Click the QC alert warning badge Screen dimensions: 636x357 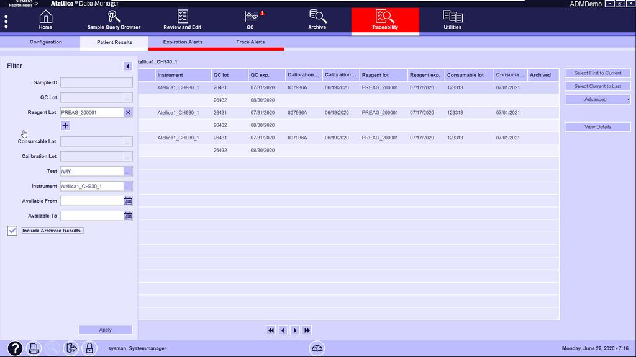pyautogui.click(x=263, y=13)
